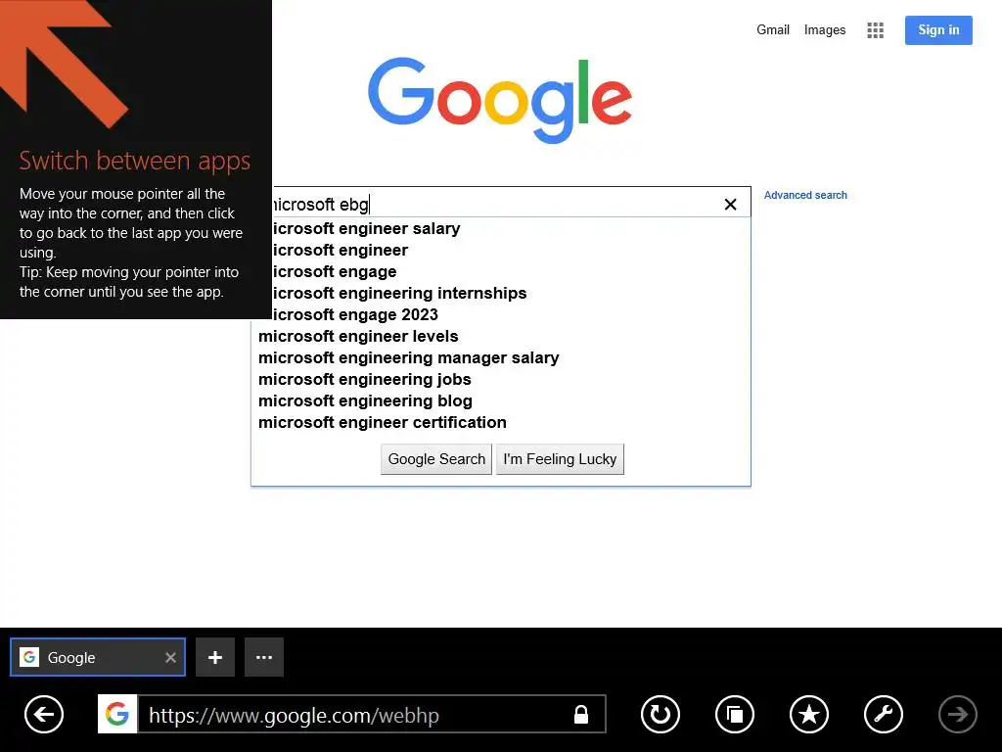Open the tabs view icon
This screenshot has width=1002, height=752.
(x=734, y=714)
